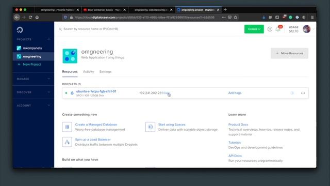The width and height of the screenshot is (330, 186).
Task: Close the omgneering project DigitalOcean browser tab
Action: tap(218, 10)
